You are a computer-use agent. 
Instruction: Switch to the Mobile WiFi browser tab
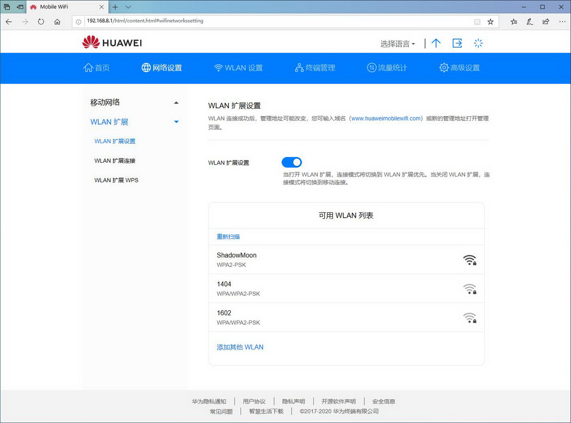click(x=61, y=6)
